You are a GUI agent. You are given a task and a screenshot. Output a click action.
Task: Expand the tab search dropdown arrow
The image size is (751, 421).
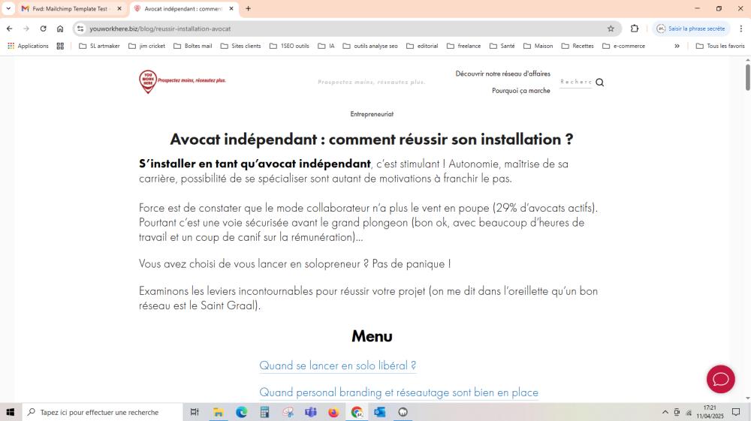point(8,9)
